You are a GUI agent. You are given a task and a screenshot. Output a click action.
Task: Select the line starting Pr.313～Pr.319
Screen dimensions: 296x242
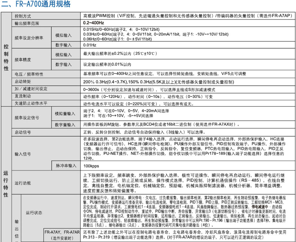pyautogui.click(x=173, y=237)
